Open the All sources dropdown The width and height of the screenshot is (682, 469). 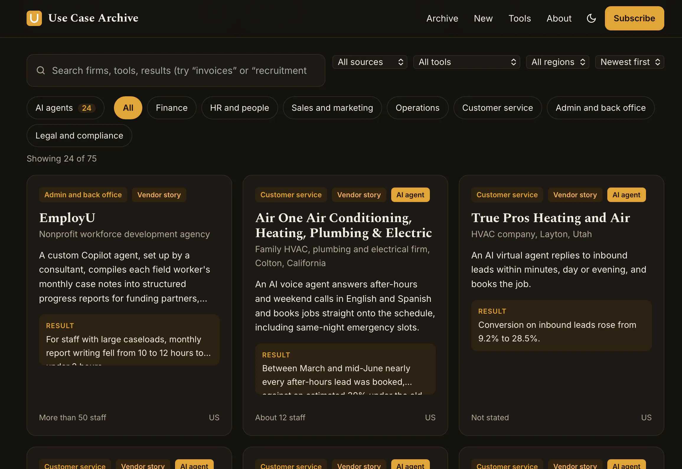point(370,62)
